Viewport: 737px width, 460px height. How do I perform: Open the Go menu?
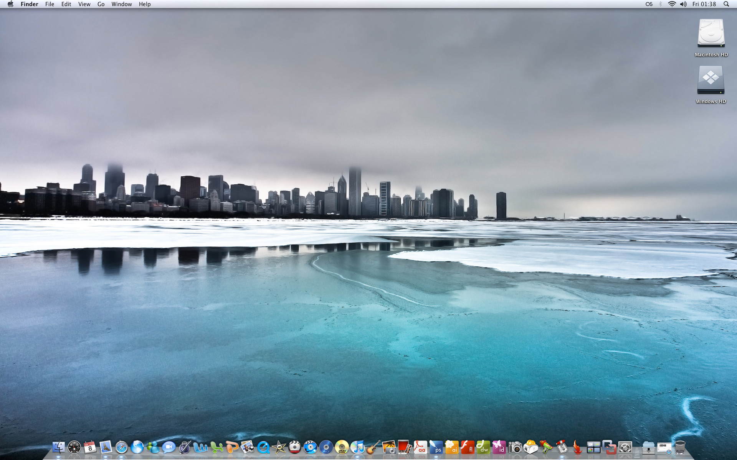coord(101,4)
